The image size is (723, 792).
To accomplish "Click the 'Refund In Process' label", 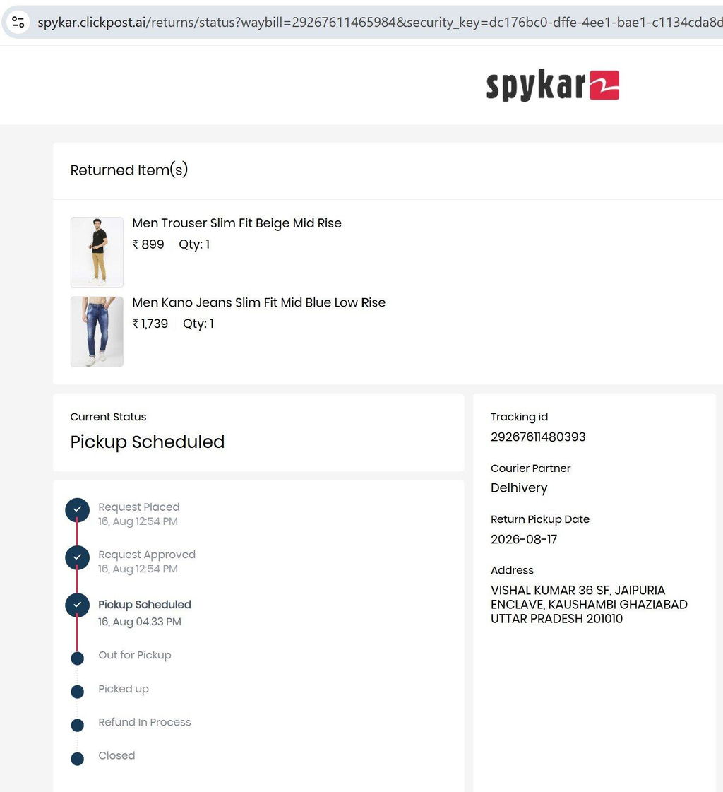I will pyautogui.click(x=145, y=722).
